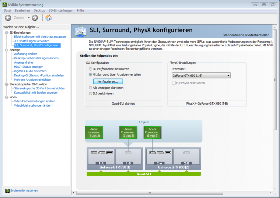Collapse the Video tree node
This screenshot has width=280, height=198.
coord(7,97)
